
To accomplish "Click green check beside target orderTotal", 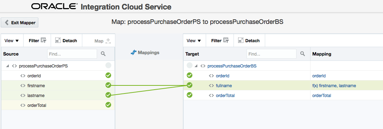I will (190, 95).
